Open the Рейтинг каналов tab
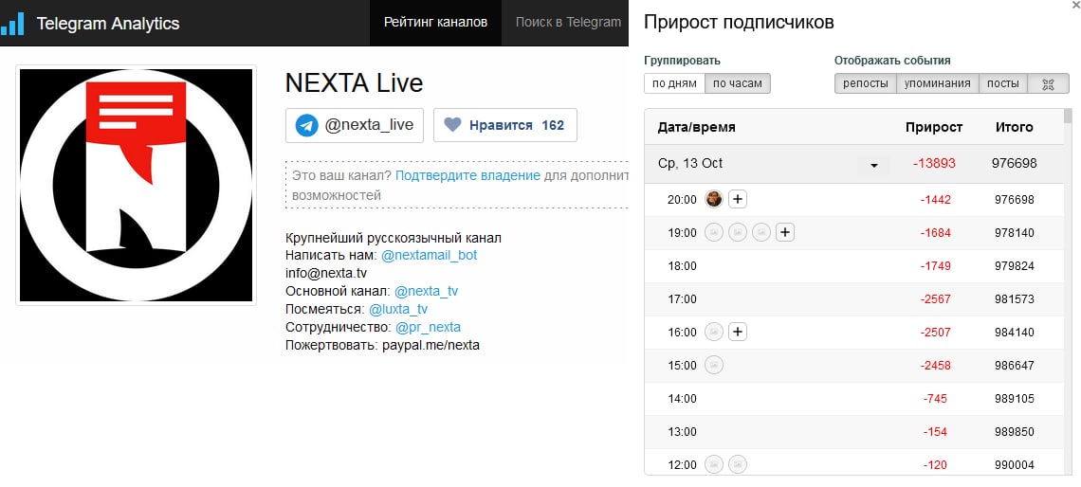The height and width of the screenshot is (487, 1081). pos(435,22)
